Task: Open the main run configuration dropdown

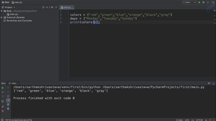Action: click(x=189, y=2)
